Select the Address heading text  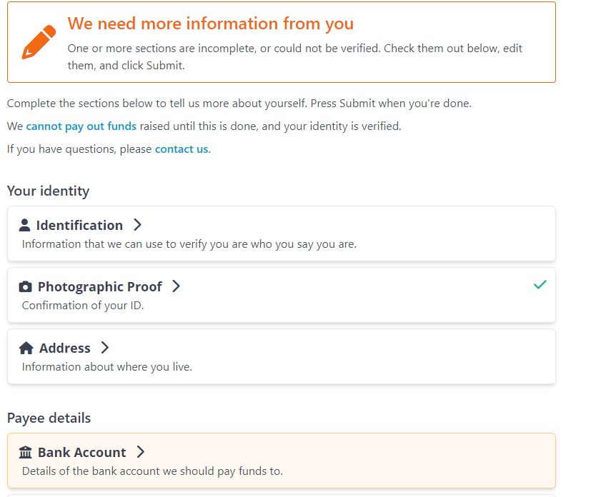(65, 348)
